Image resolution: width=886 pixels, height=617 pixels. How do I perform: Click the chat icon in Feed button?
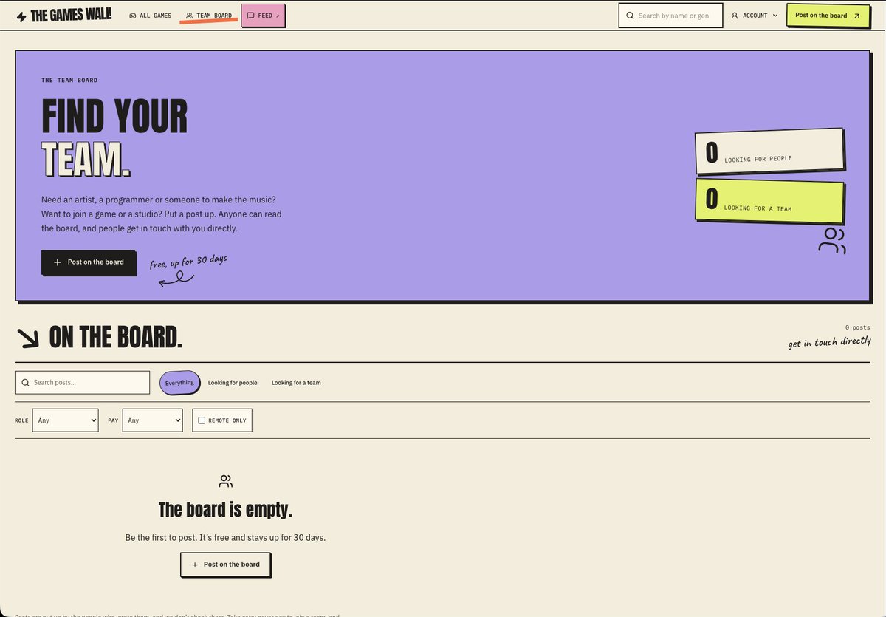click(250, 16)
